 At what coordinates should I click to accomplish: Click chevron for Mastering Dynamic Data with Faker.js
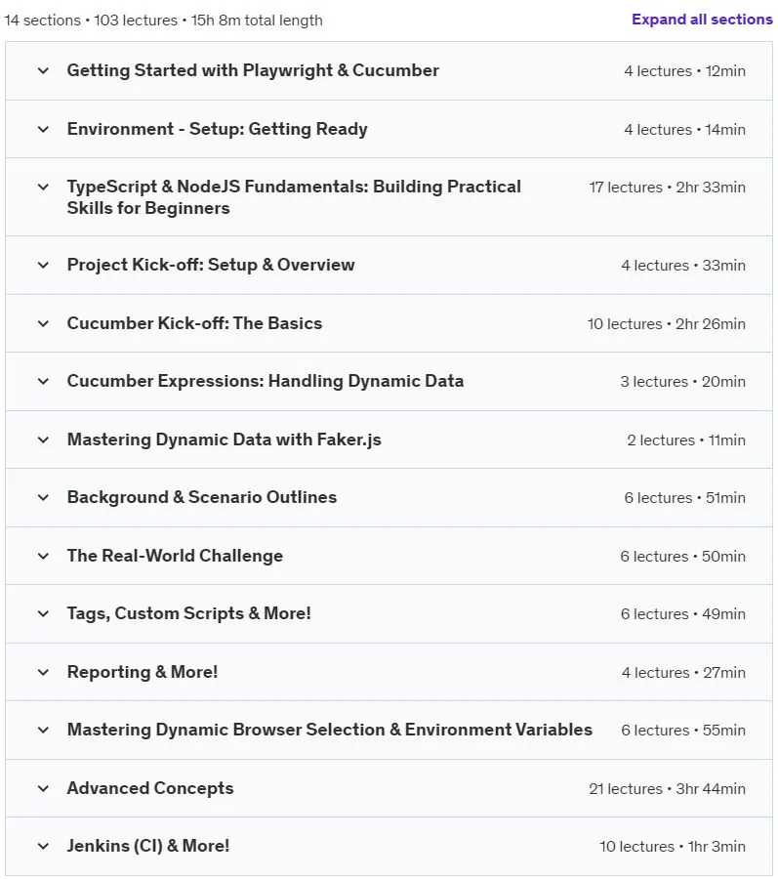tap(43, 439)
